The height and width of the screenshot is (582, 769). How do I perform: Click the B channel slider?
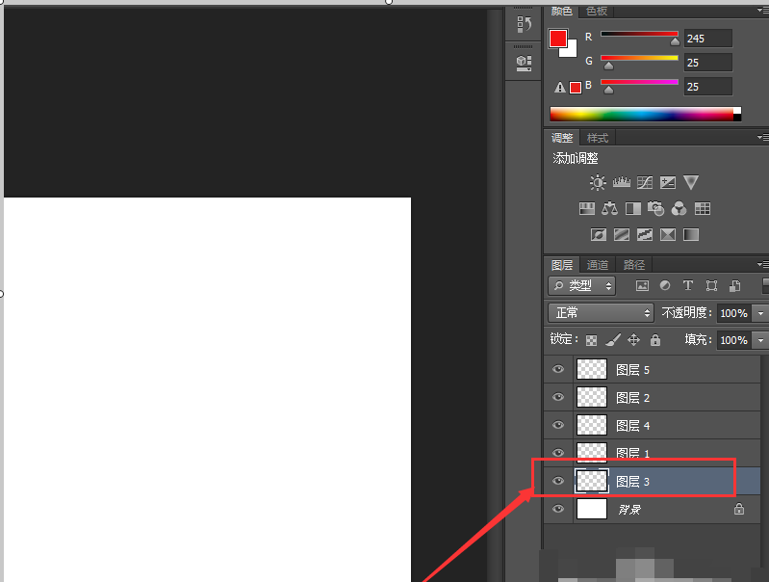coord(639,83)
